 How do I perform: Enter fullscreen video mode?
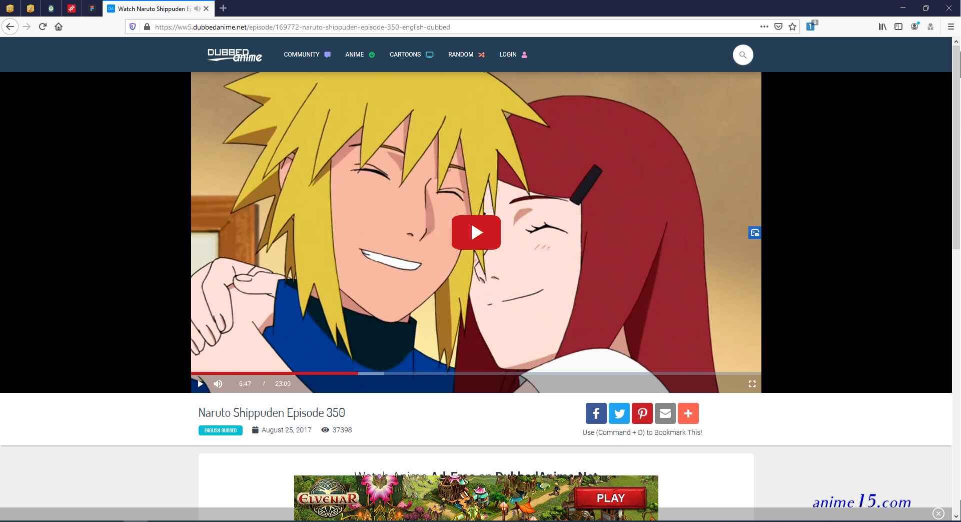tap(752, 384)
